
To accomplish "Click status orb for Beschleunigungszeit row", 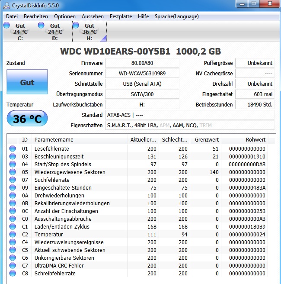I will pyautogui.click(x=13, y=156).
